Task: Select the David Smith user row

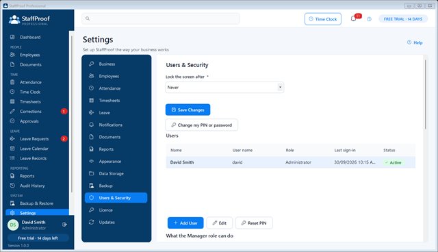Action: click(x=290, y=162)
